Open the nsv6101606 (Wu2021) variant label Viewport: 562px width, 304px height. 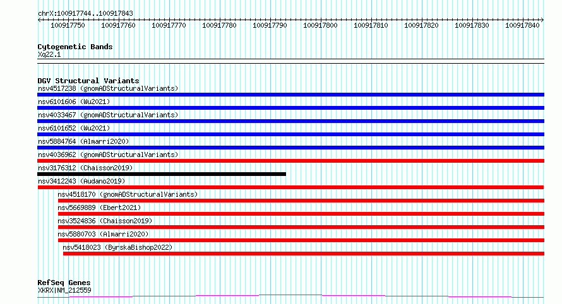[x=74, y=102]
